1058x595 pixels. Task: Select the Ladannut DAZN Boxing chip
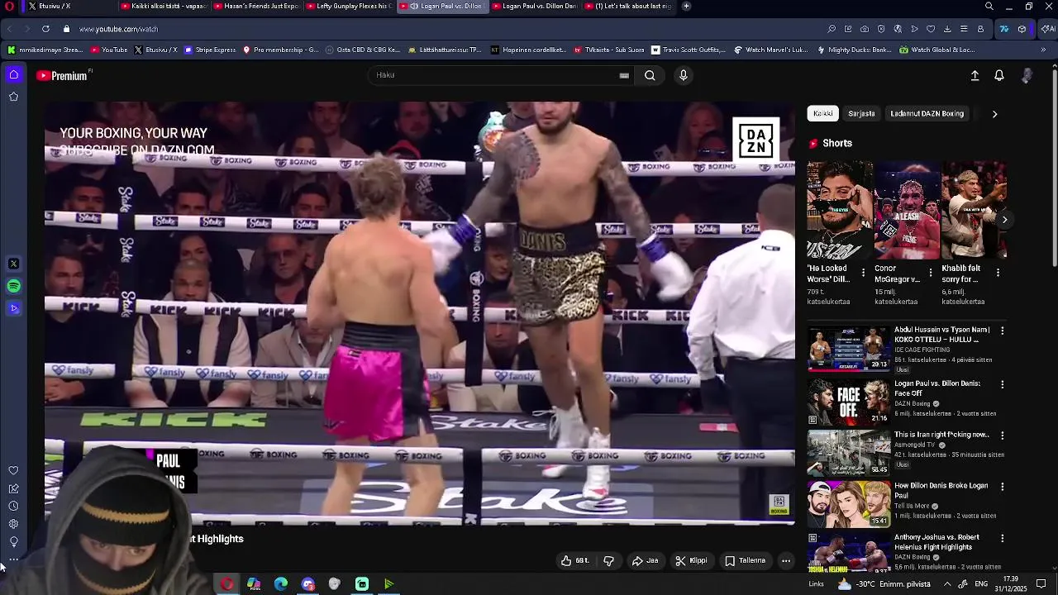click(927, 114)
